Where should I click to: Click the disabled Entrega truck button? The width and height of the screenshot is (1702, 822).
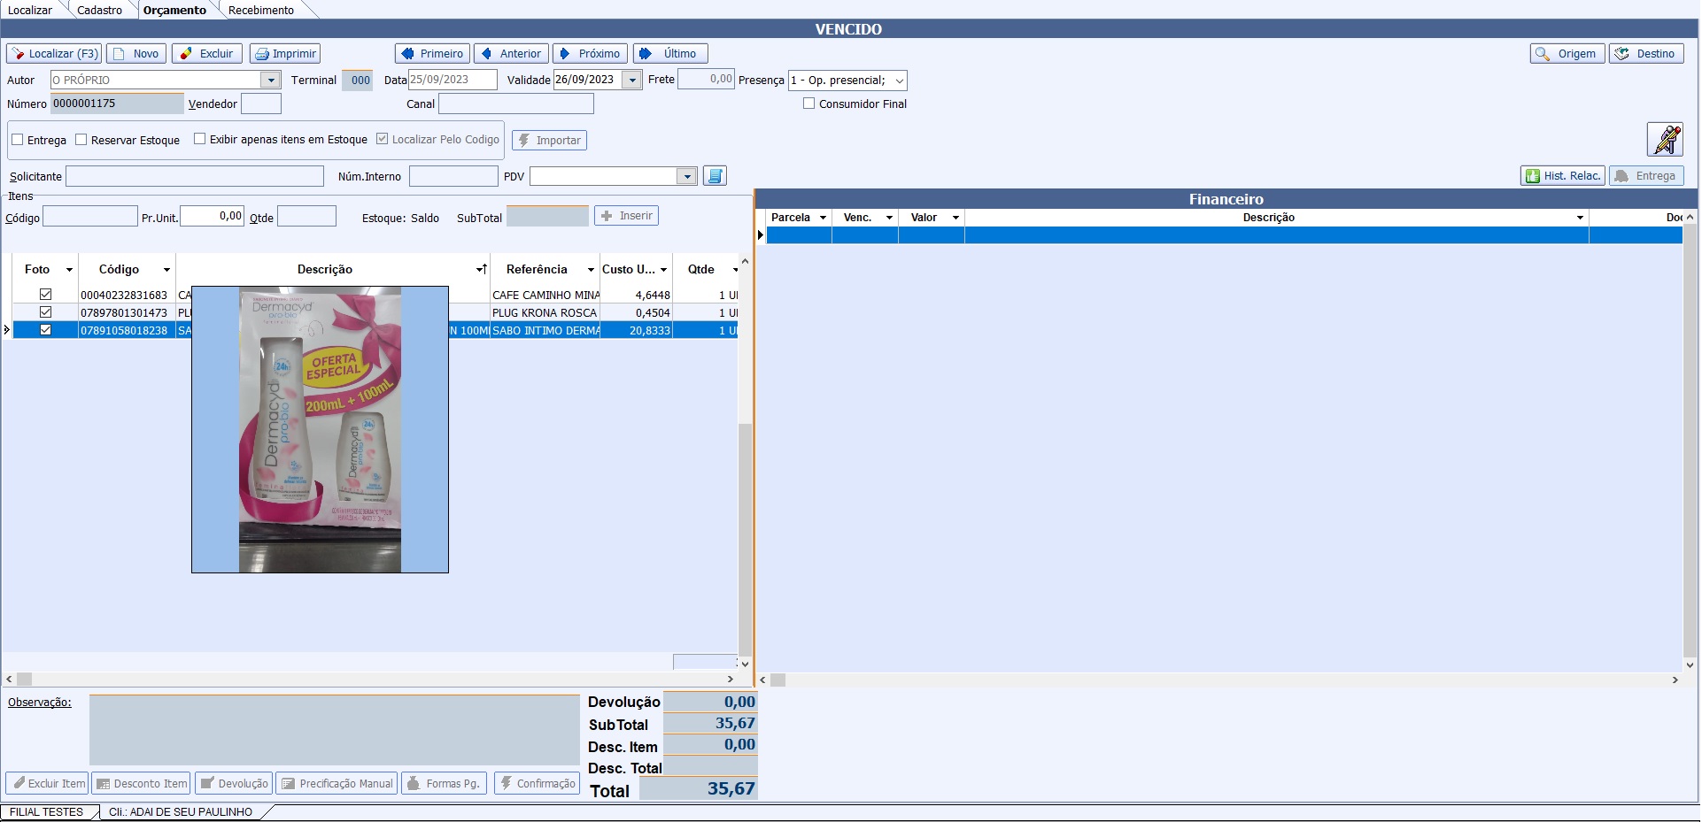click(1646, 176)
